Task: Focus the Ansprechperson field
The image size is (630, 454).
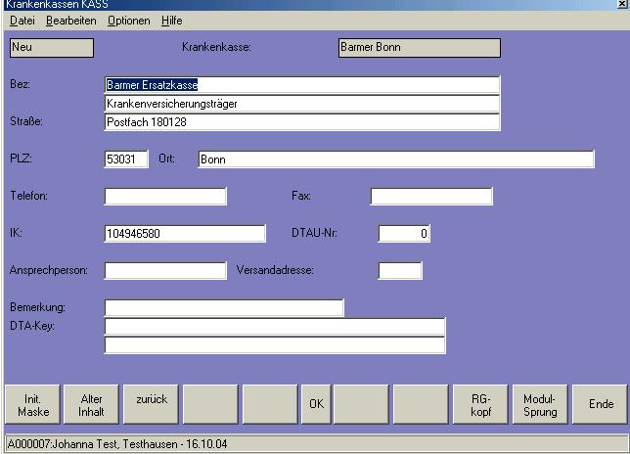Action: 165,270
